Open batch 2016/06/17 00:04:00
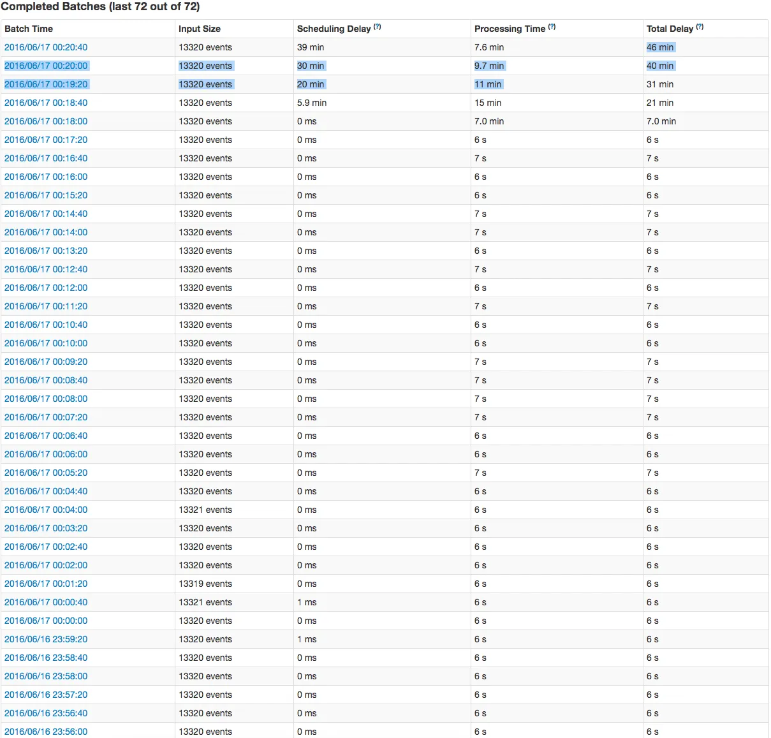 pyautogui.click(x=46, y=510)
